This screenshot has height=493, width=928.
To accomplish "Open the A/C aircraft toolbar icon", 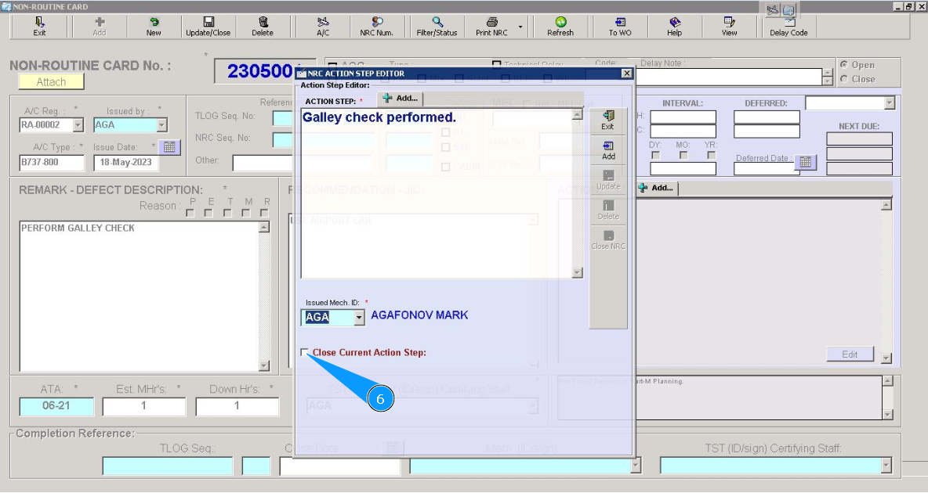I will tap(323, 23).
